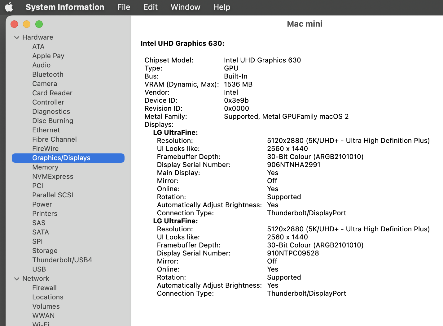Click the Network category label
443x326 pixels.
[36, 278]
